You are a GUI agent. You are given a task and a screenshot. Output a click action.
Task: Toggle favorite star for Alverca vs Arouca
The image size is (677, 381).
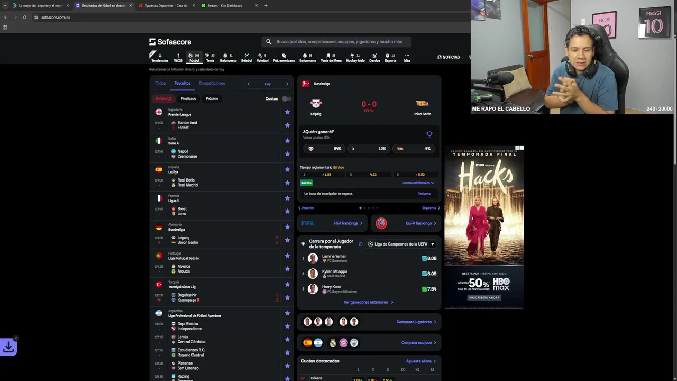point(287,269)
